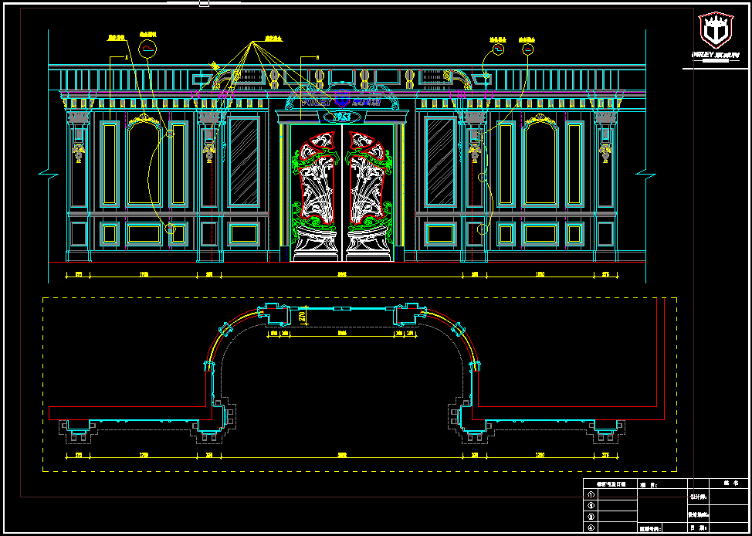The image size is (752, 536).
Task: Select the rightmost top detail callout circle
Action: pos(528,49)
